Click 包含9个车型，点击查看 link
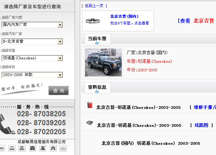This screenshot has width=216, height=155. coord(129,23)
